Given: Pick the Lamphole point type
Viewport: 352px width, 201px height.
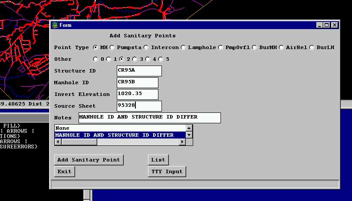Looking at the screenshot, I should point(183,47).
